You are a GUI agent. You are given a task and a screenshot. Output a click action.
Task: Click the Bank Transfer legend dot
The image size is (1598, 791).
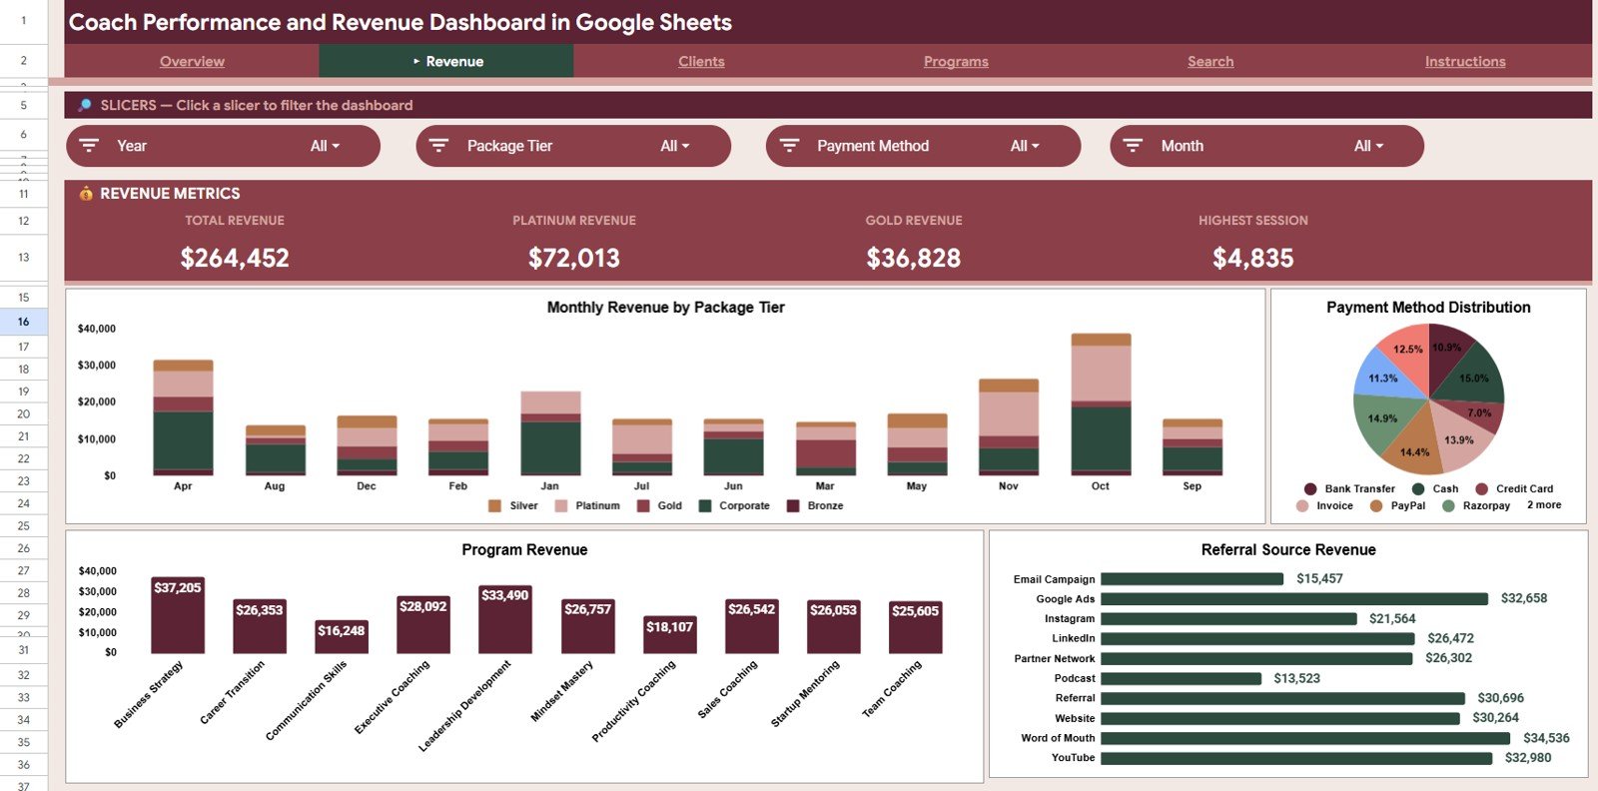pos(1310,489)
